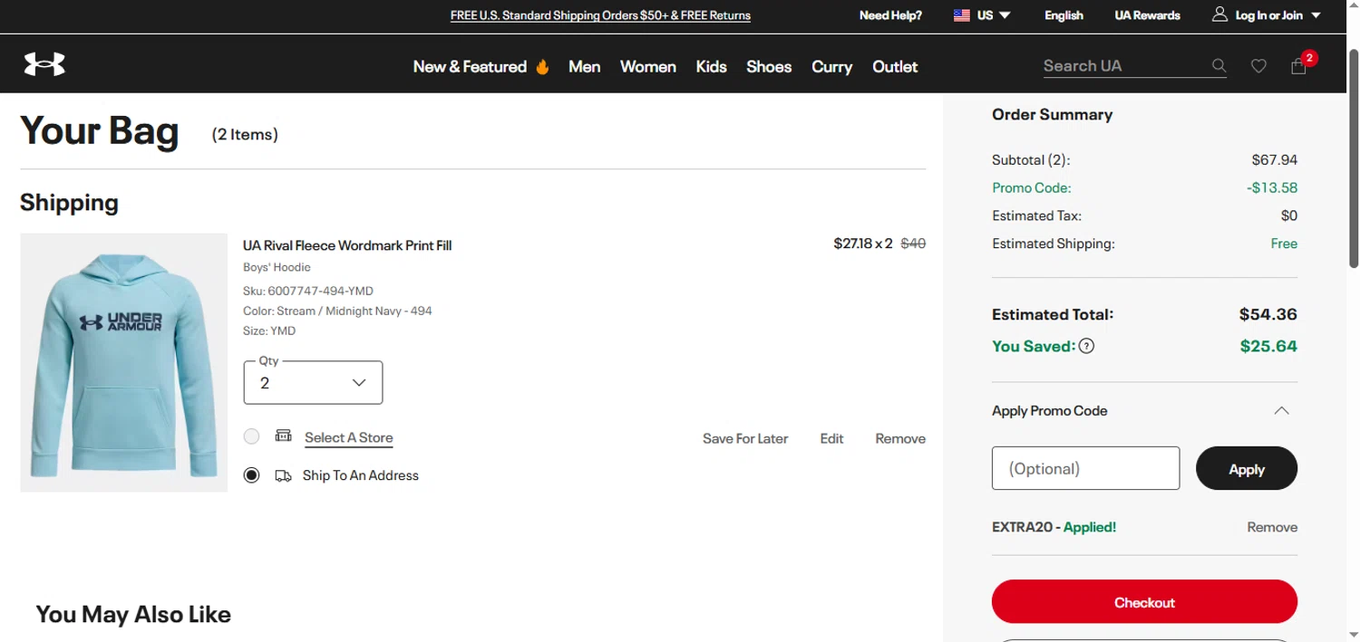The width and height of the screenshot is (1360, 642).
Task: Click the Sku: 6007747-494-YMD text
Action: click(x=308, y=291)
